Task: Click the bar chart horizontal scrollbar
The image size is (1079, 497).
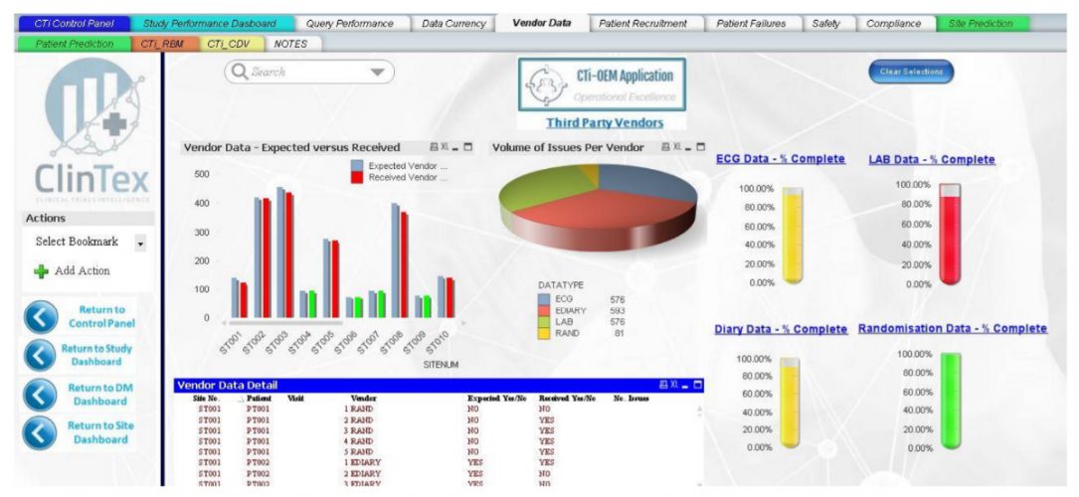Action: click(286, 322)
